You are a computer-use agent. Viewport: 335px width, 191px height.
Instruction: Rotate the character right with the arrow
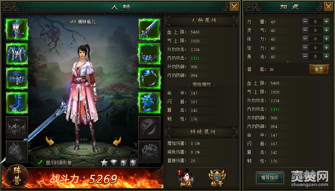tap(117, 141)
